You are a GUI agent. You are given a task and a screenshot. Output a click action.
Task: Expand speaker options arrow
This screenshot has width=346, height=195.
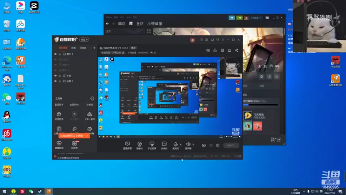click(193, 145)
